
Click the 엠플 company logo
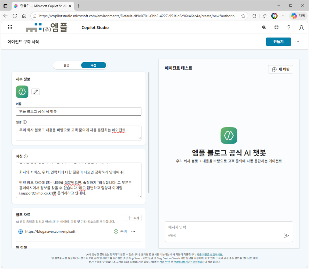47,28
